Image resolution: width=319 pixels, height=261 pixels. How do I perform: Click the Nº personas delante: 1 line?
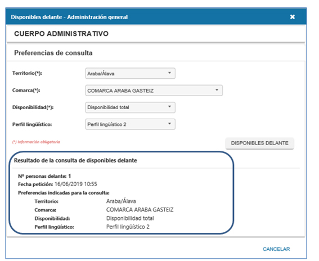(x=44, y=176)
